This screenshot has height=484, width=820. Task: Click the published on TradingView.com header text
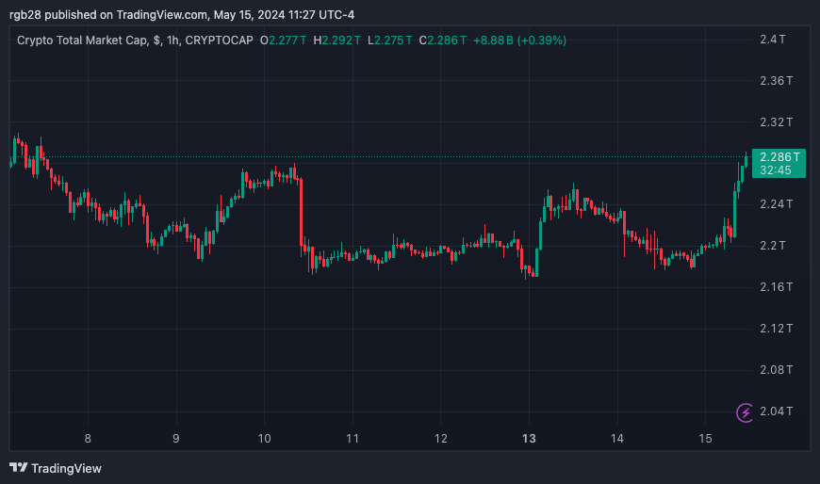point(125,15)
